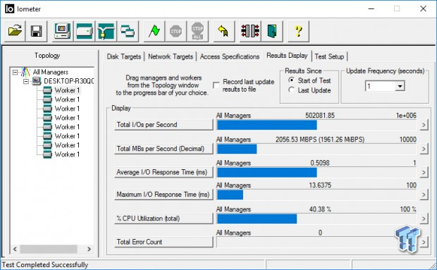The width and height of the screenshot is (437, 270).
Task: Click the Total I/Os per Second progress bar
Action: click(316, 125)
